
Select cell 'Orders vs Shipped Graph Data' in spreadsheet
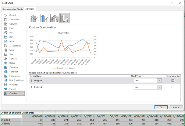click(x=17, y=113)
